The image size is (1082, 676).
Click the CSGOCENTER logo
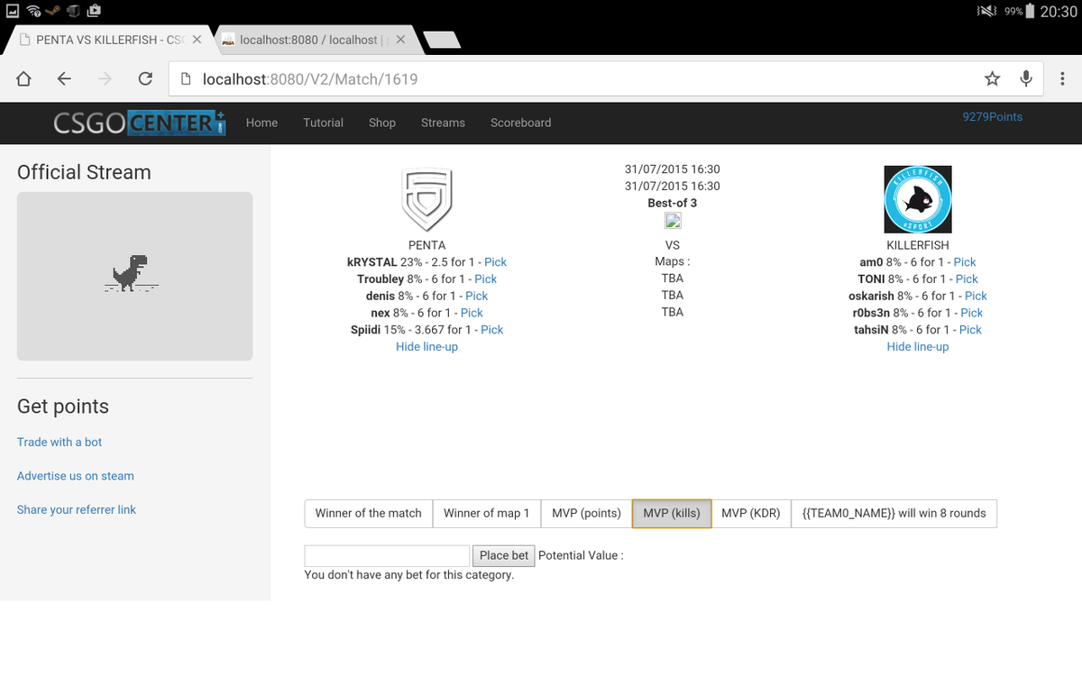[139, 123]
